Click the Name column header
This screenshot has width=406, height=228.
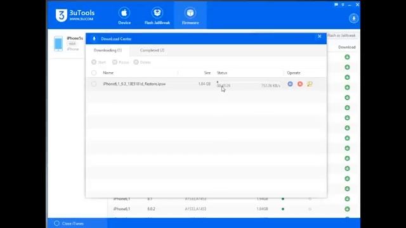click(x=108, y=73)
